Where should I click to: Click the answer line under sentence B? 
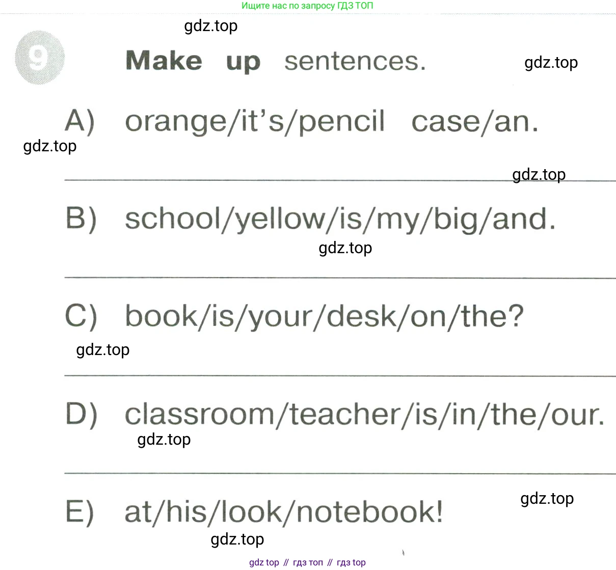[340, 278]
